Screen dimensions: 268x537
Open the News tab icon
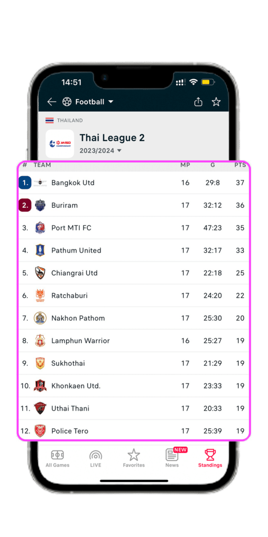[x=172, y=458]
